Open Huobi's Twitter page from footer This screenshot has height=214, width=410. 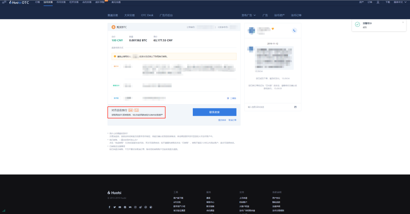[x=114, y=207]
